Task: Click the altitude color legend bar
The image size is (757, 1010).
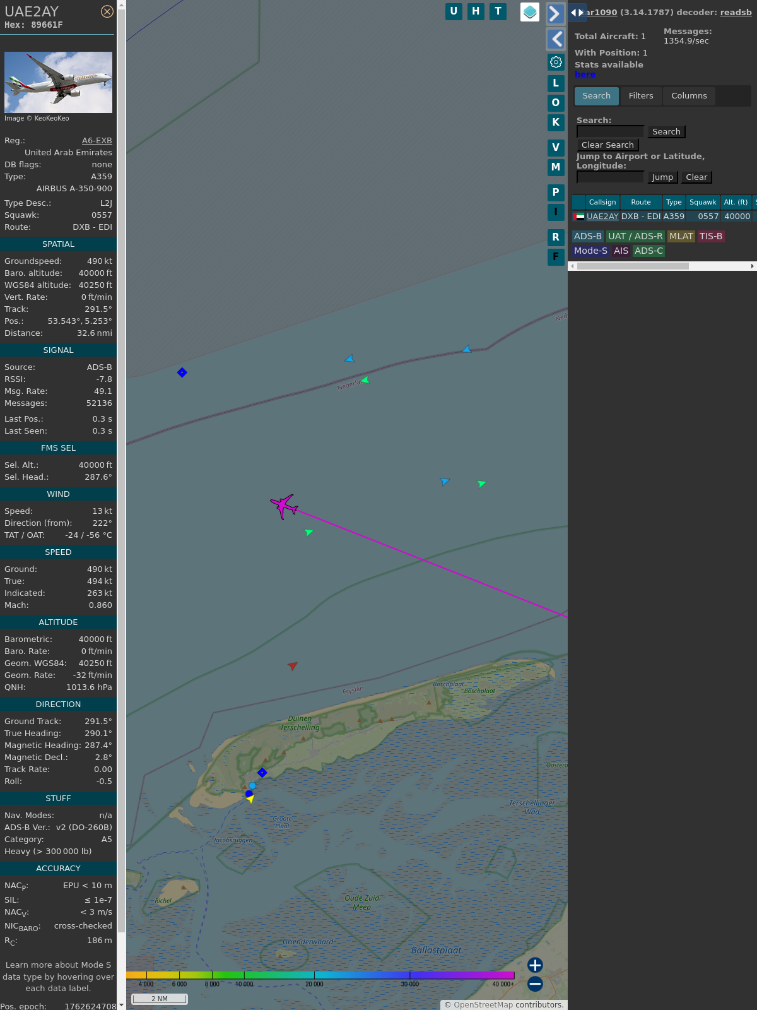Action: (320, 975)
